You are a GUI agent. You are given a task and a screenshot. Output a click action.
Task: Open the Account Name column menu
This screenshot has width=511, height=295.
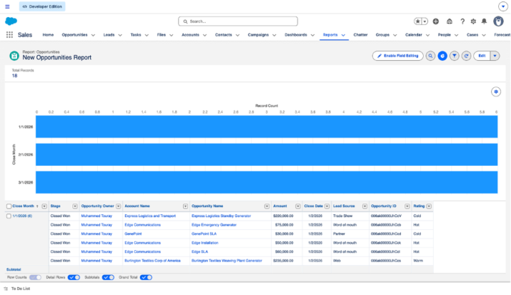[x=185, y=206]
